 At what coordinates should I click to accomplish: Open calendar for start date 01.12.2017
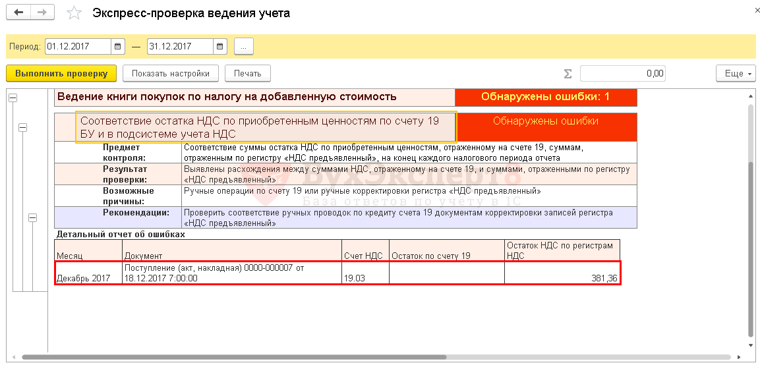pos(117,47)
